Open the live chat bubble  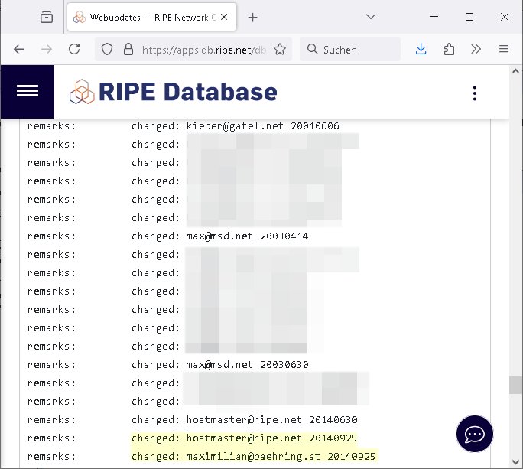point(475,434)
